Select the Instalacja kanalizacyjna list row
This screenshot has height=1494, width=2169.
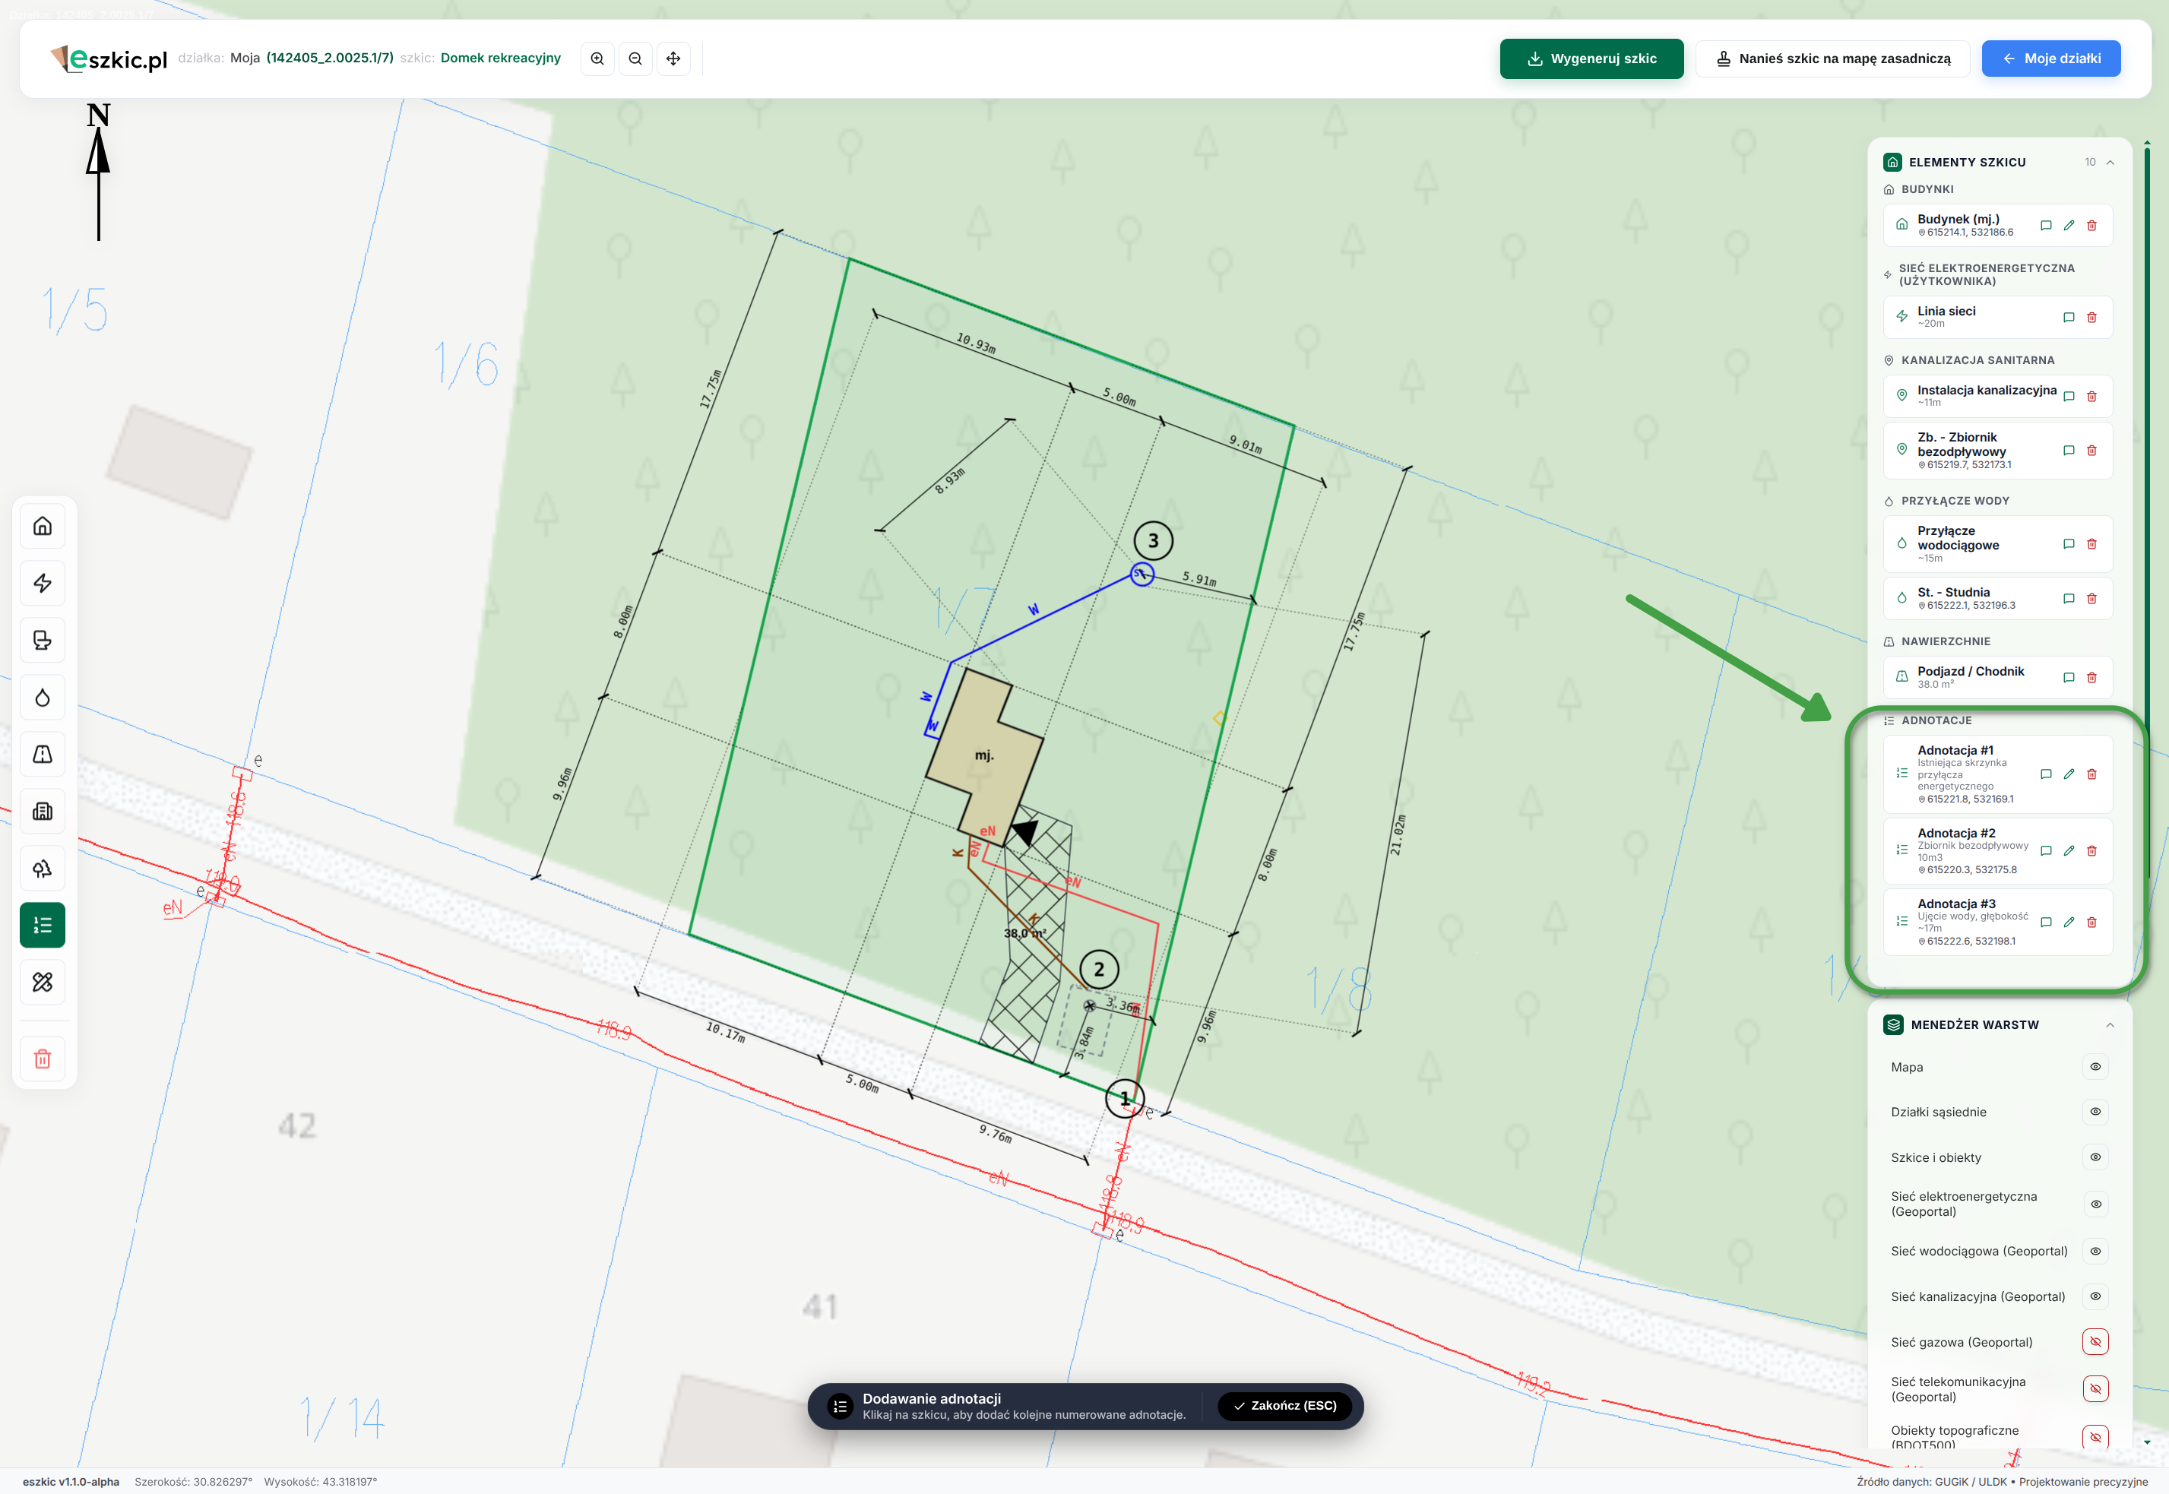(1998, 397)
